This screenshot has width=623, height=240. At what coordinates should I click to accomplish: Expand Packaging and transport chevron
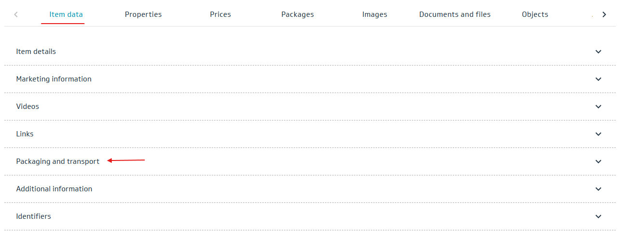598,161
